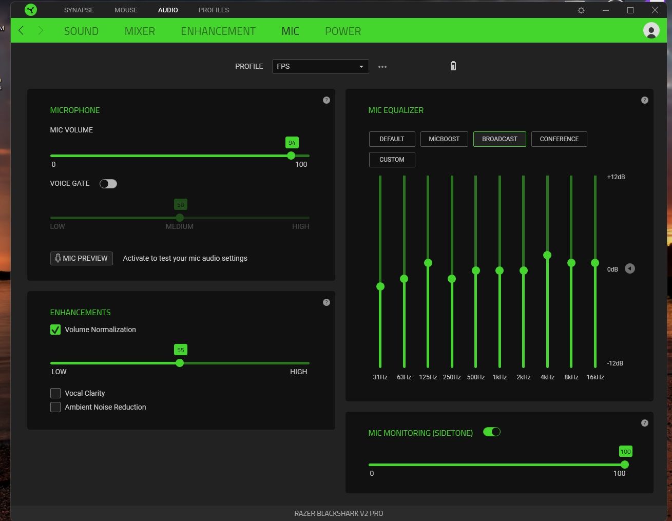Viewport: 672px width, 521px height.
Task: Click the -12dB equalizer scale label
Action: point(615,363)
